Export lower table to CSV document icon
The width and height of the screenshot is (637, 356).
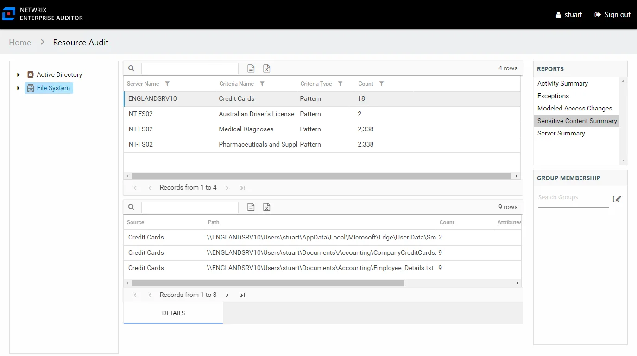click(x=251, y=207)
